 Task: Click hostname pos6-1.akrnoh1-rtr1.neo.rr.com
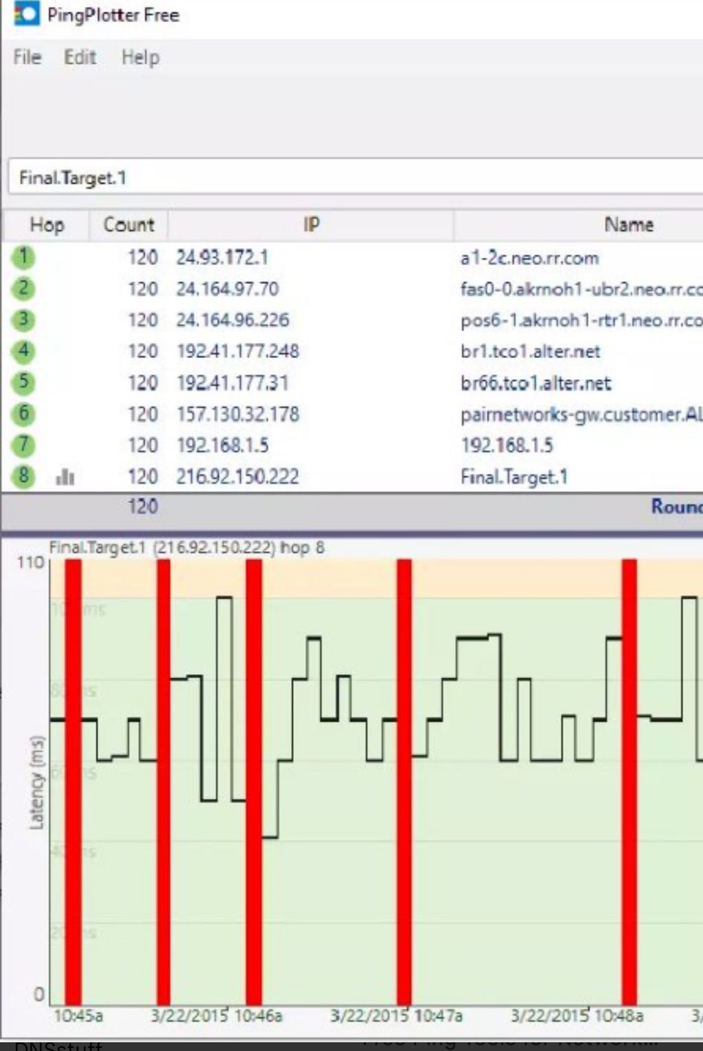[x=581, y=321]
